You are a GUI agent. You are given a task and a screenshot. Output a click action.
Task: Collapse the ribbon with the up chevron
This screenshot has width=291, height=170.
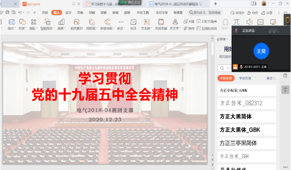(x=285, y=12)
